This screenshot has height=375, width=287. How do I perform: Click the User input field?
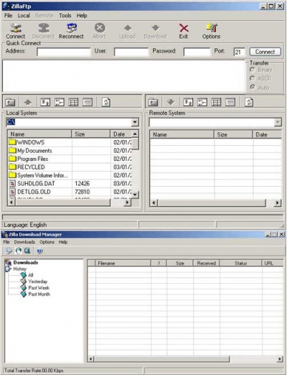(131, 52)
